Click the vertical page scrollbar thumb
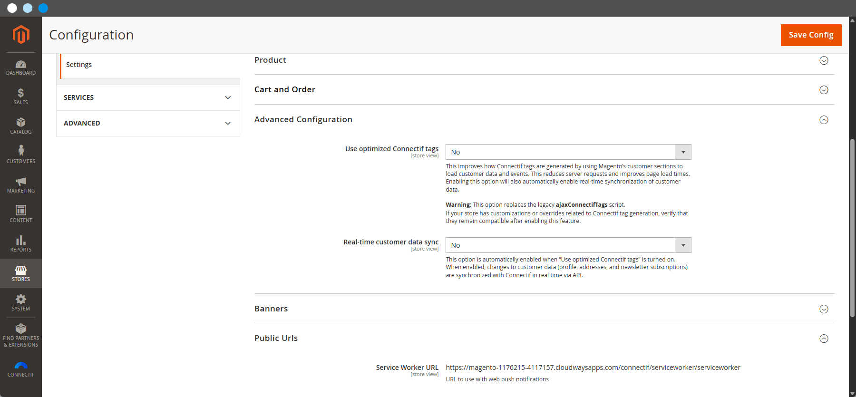856x397 pixels. coord(852,228)
